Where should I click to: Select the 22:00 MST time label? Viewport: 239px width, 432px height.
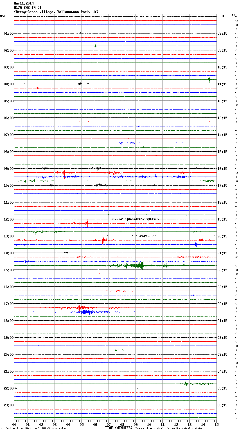pos(8,388)
